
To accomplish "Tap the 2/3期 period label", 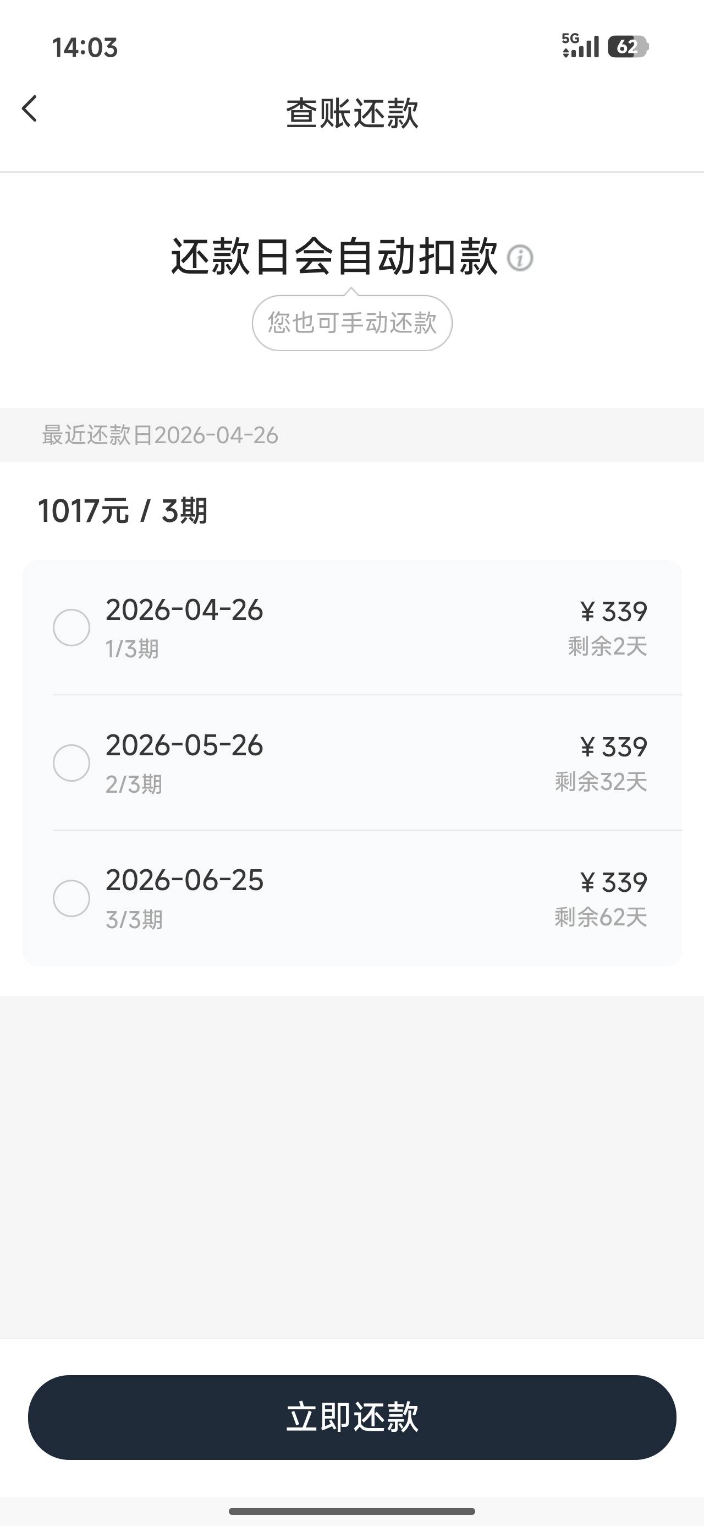I will pos(134,784).
